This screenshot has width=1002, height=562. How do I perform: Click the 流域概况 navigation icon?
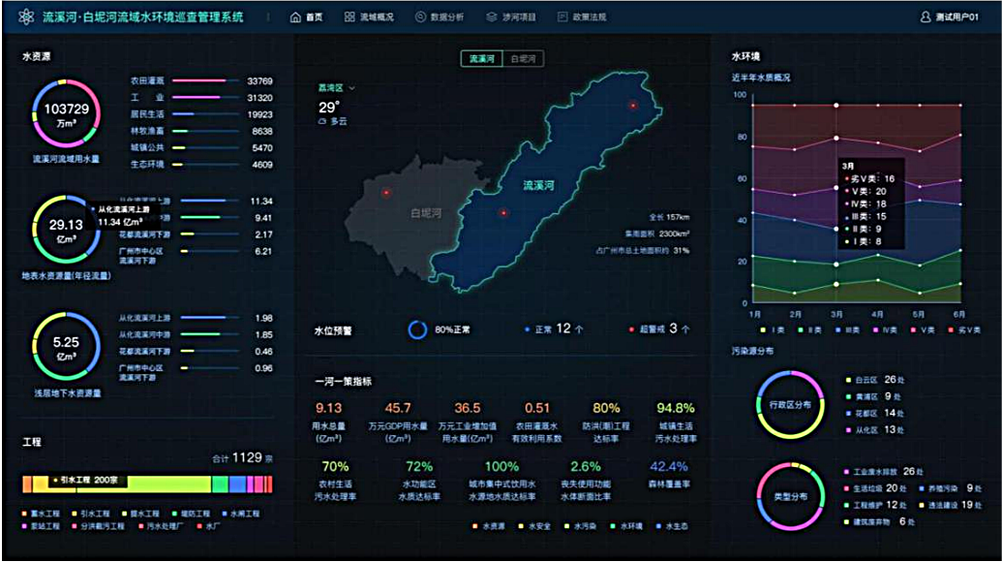click(351, 15)
